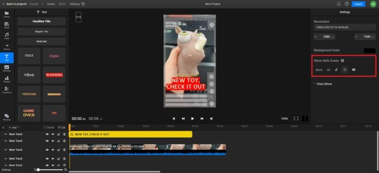Toggle visibility of the first New Track
The image size is (379, 173).
coord(47,134)
